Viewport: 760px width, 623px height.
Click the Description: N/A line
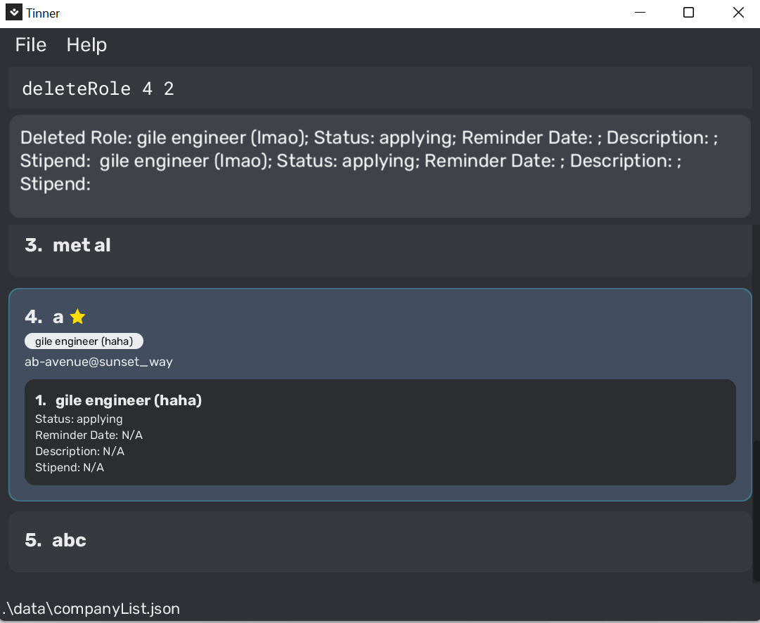coord(79,452)
